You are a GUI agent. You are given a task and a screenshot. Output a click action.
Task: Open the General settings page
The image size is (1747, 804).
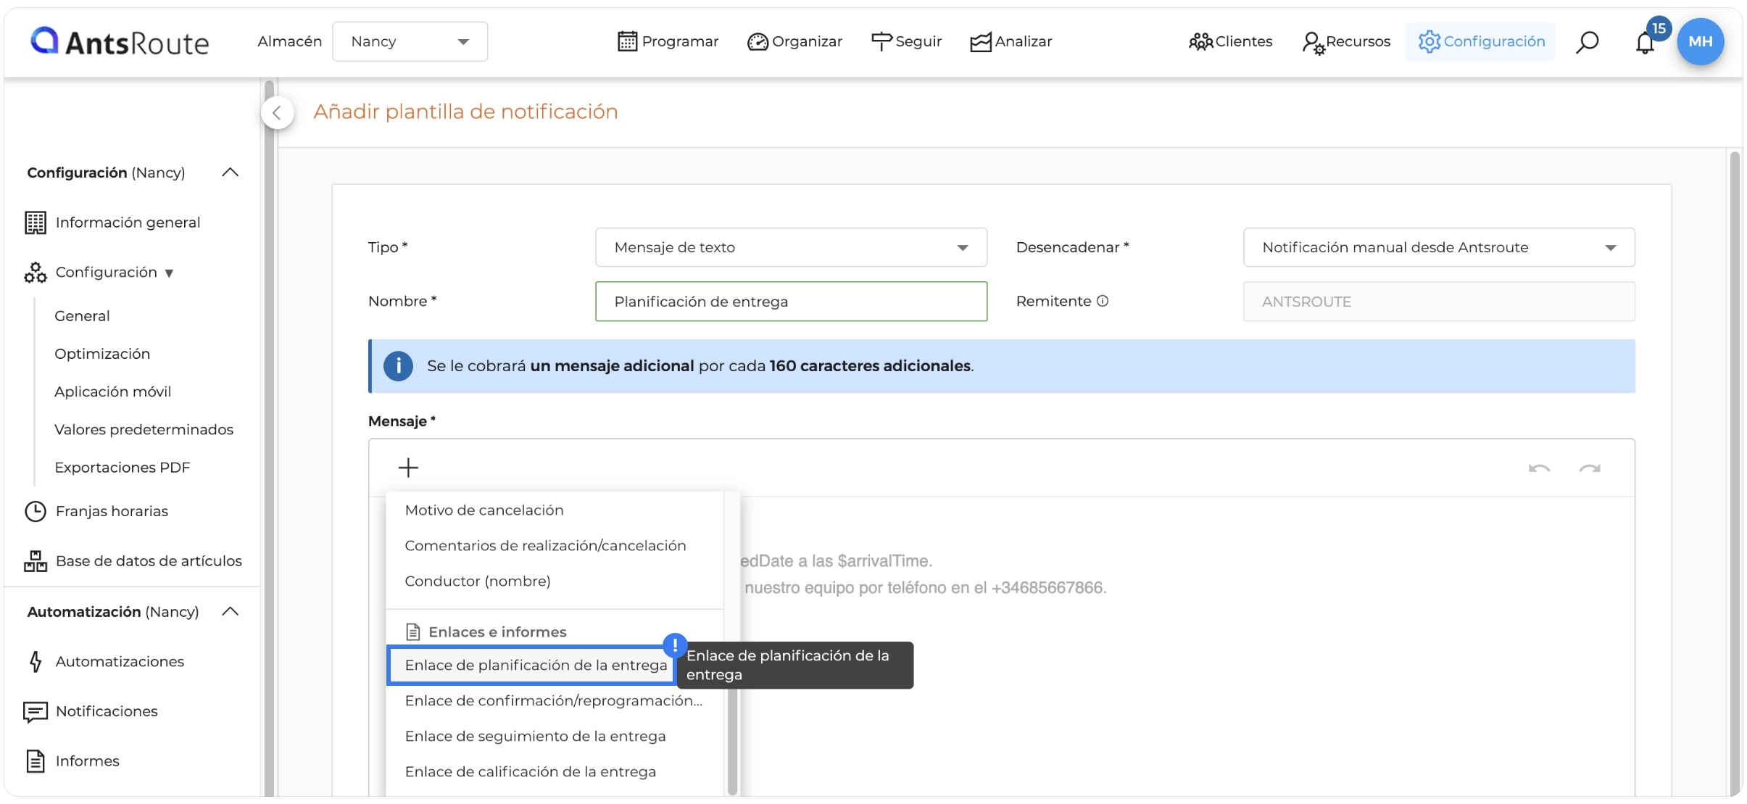(82, 315)
